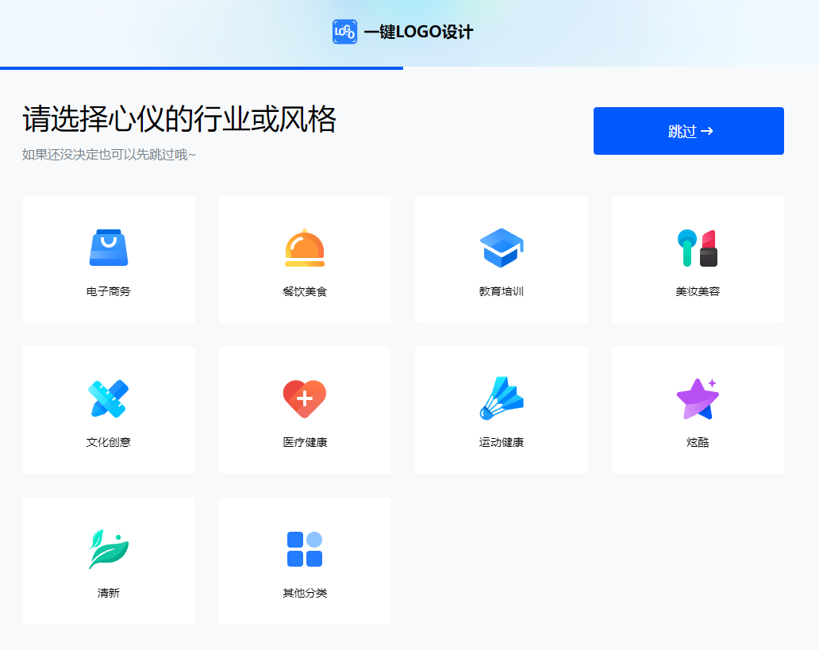Choose the 餐饮美食 food cloche icon

point(305,248)
